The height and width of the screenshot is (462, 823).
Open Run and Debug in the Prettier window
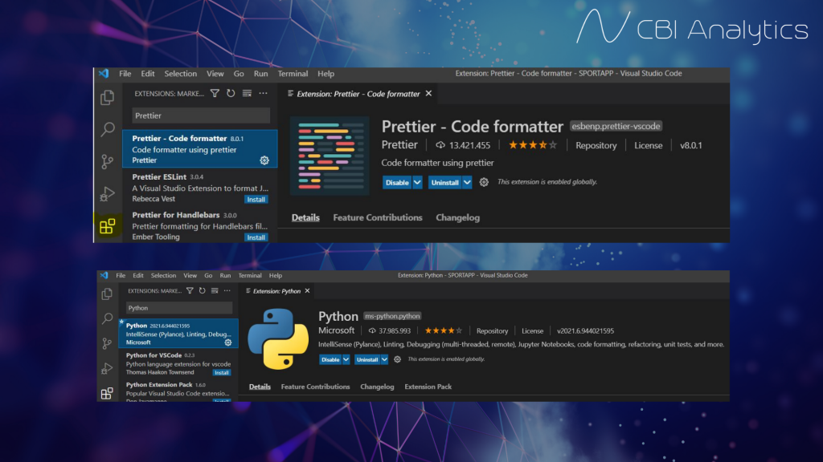[107, 194]
